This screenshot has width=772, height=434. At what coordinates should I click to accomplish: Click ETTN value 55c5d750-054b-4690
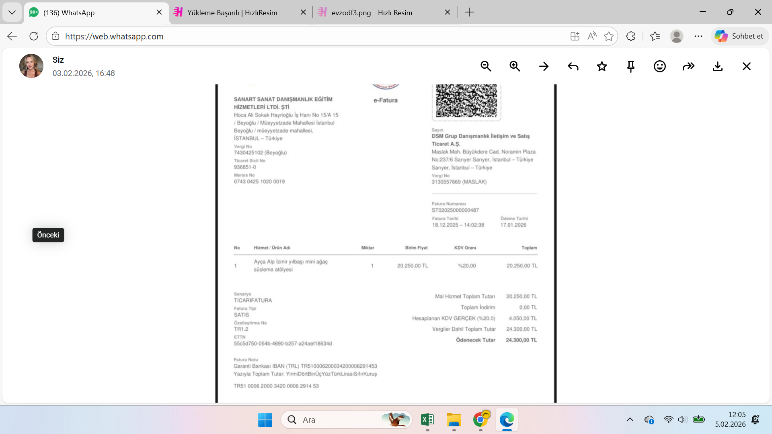[x=283, y=344]
